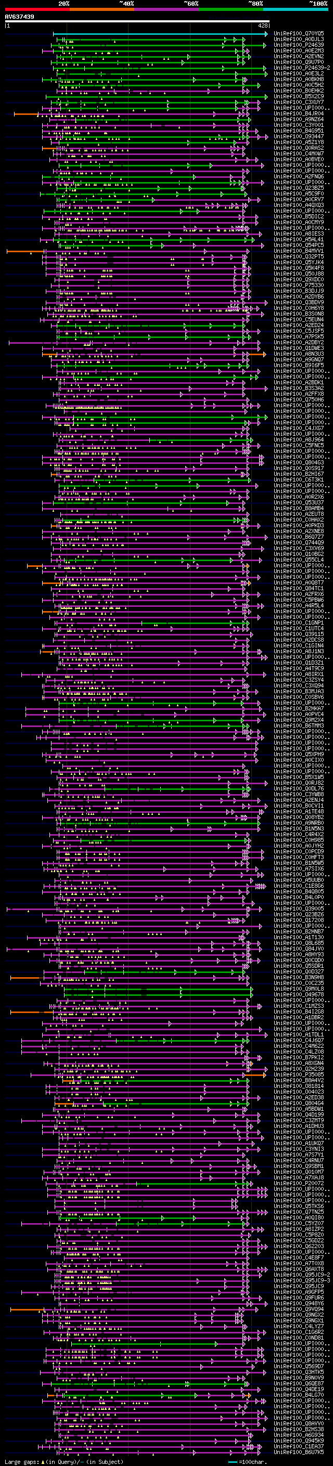333x1466 pixels.
Task: Click the ~60% scale label
Action: pyautogui.click(x=191, y=4)
